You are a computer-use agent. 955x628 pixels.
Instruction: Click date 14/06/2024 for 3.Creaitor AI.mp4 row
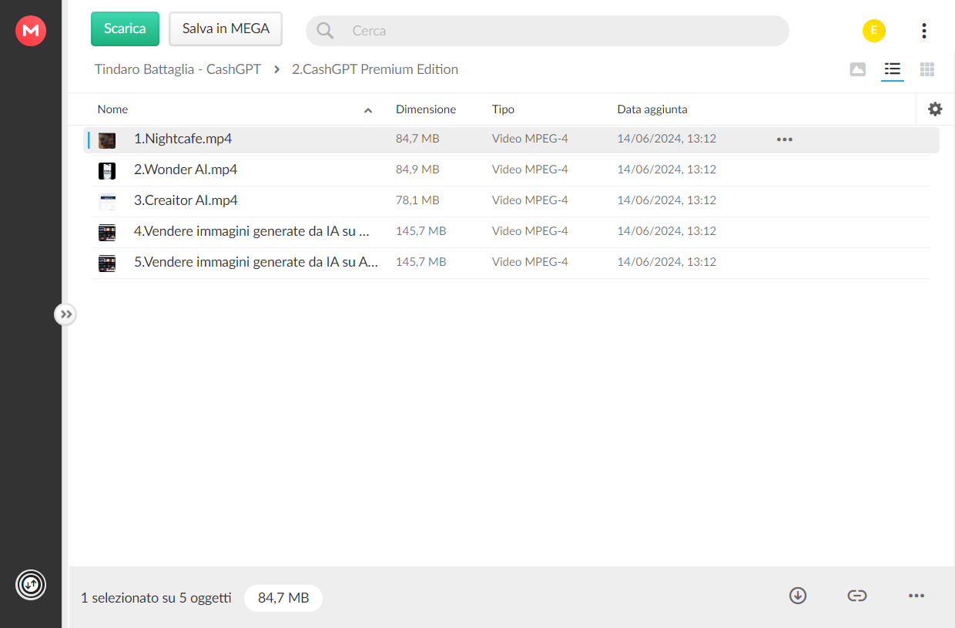coord(667,200)
